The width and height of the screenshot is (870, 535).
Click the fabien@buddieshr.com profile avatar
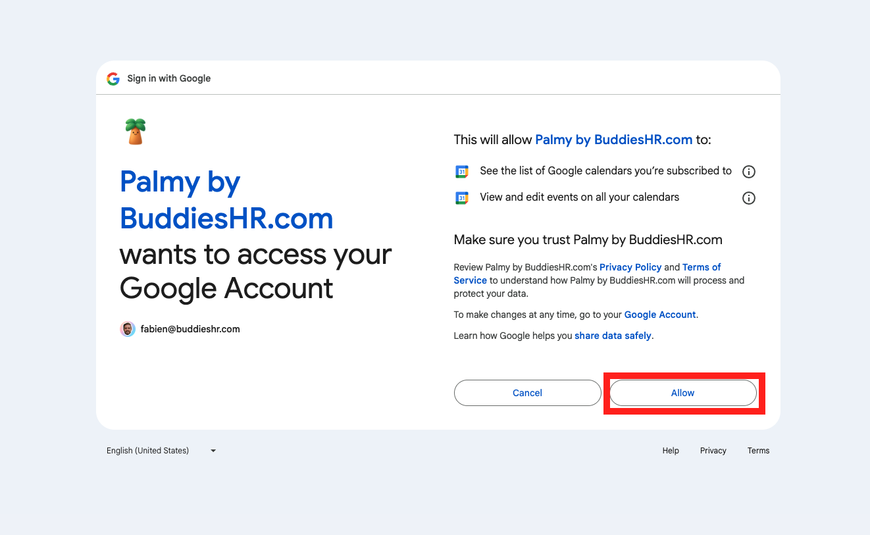pos(128,329)
